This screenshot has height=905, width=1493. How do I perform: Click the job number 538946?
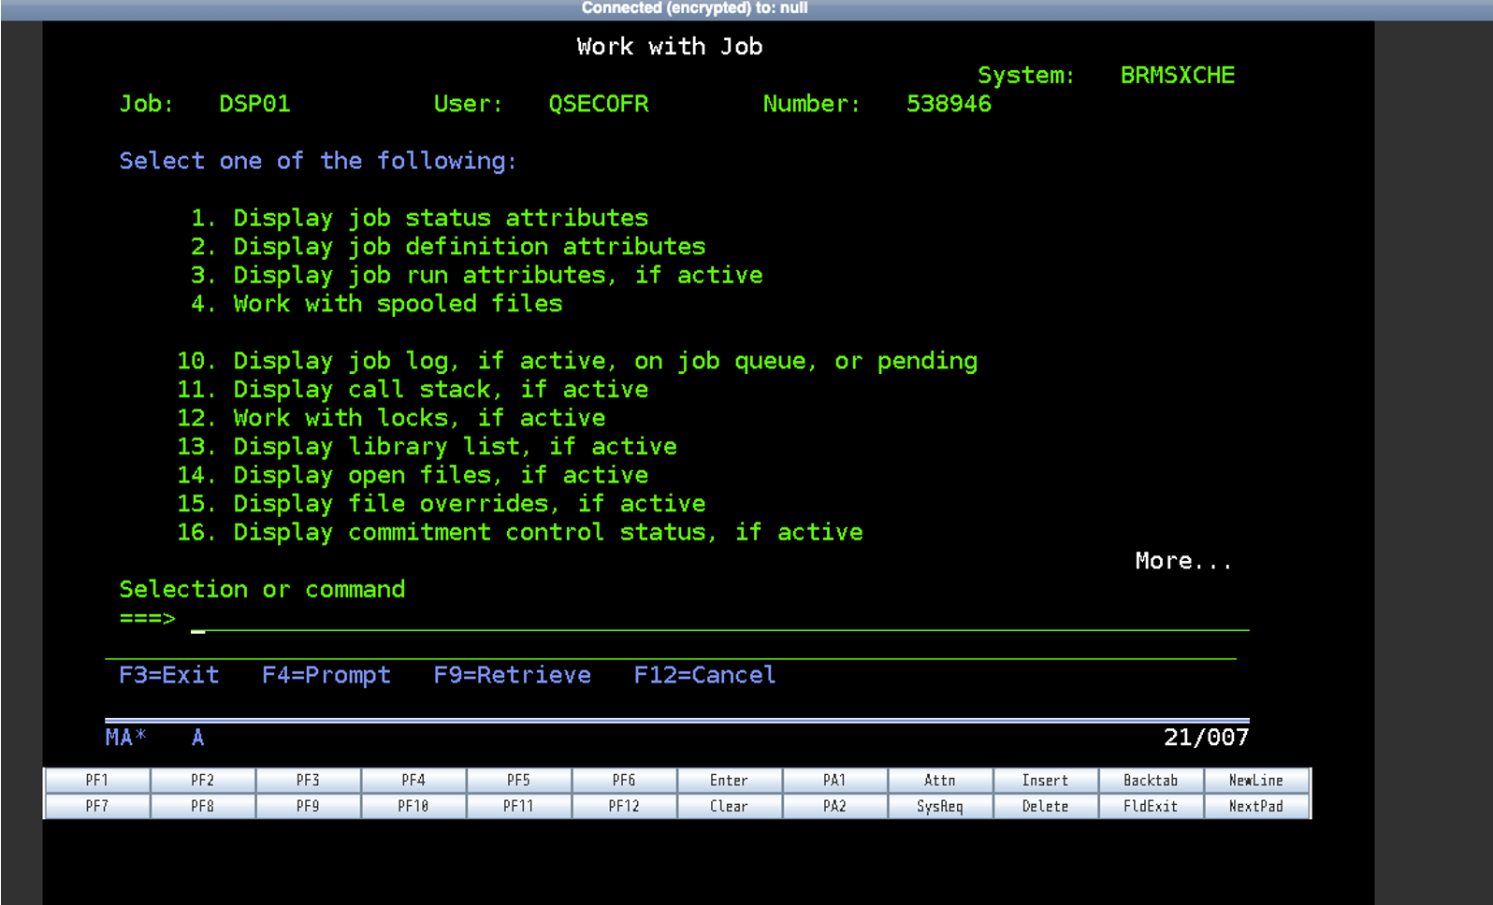pos(949,104)
